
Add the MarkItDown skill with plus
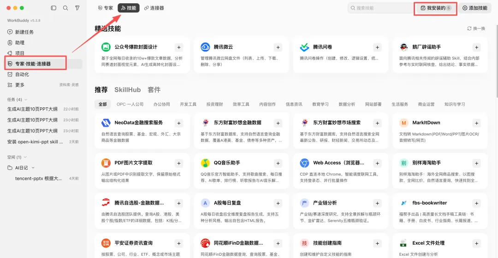pyautogui.click(x=476, y=123)
